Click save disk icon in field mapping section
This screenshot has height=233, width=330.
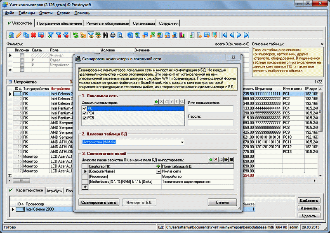(x=231, y=159)
